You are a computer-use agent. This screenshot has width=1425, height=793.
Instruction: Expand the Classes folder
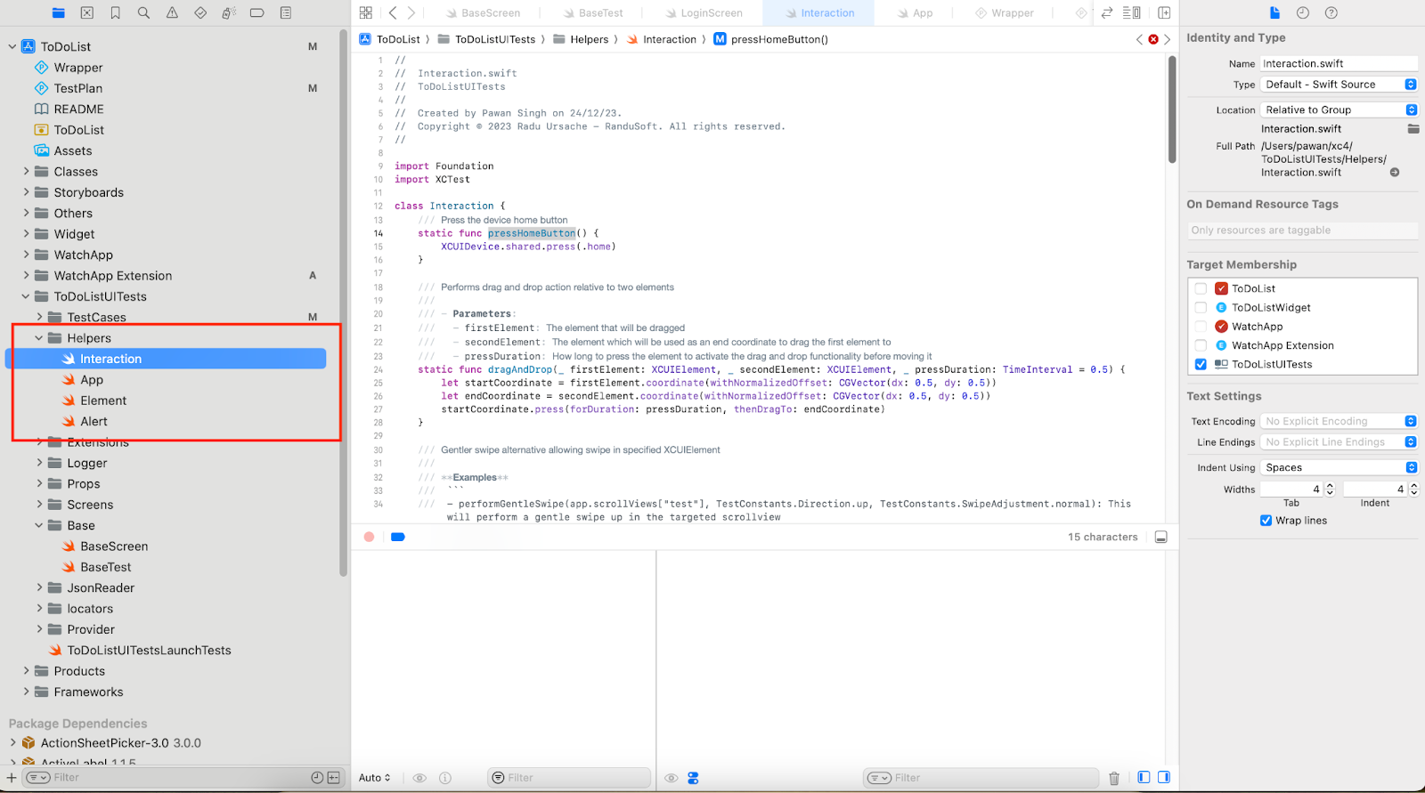point(26,172)
